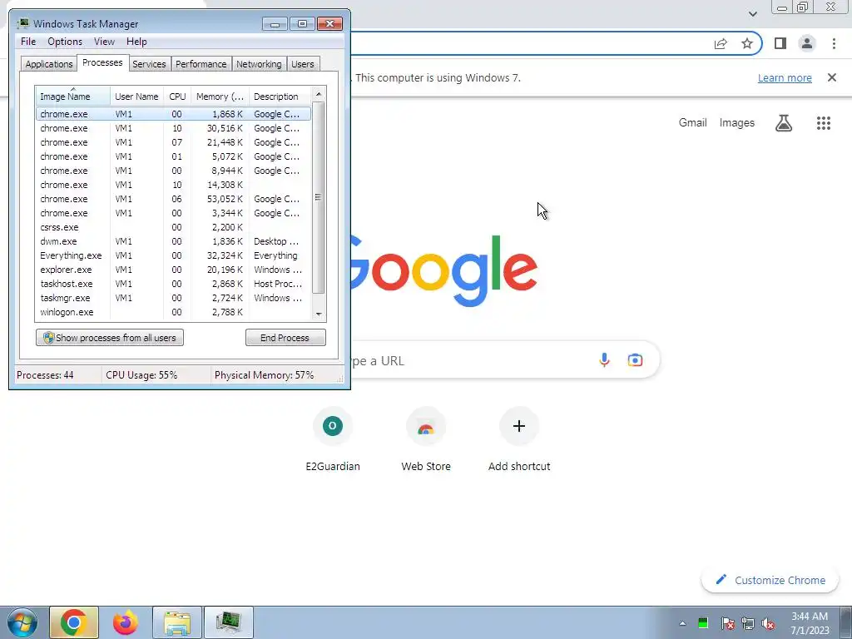Sort by Memory column header
Image resolution: width=852 pixels, height=639 pixels.
click(220, 97)
